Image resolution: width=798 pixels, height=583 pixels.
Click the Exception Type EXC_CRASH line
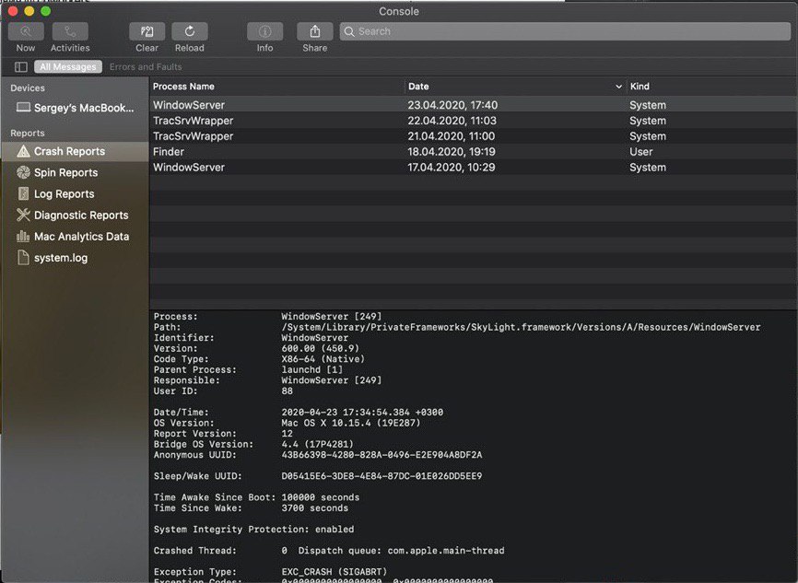270,572
